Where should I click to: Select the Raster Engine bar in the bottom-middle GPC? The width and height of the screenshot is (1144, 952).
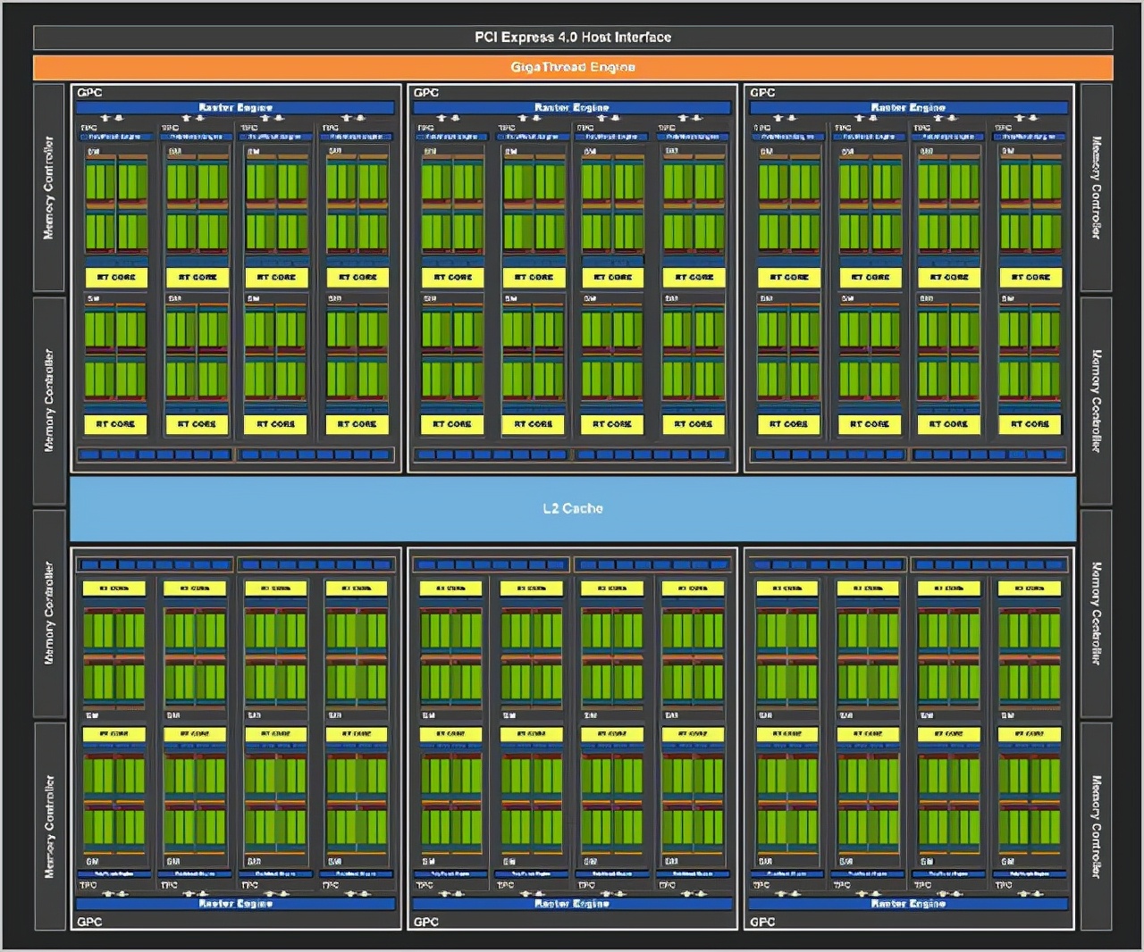click(572, 904)
